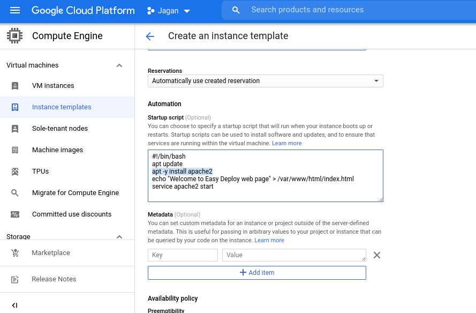Image resolution: width=476 pixels, height=313 pixels.
Task: Collapse the Storage section
Action: pos(119,237)
